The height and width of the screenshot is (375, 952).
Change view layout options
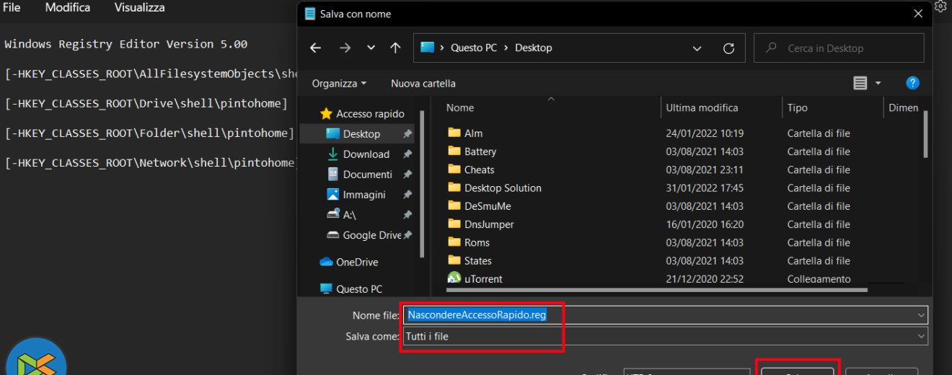[x=867, y=84]
